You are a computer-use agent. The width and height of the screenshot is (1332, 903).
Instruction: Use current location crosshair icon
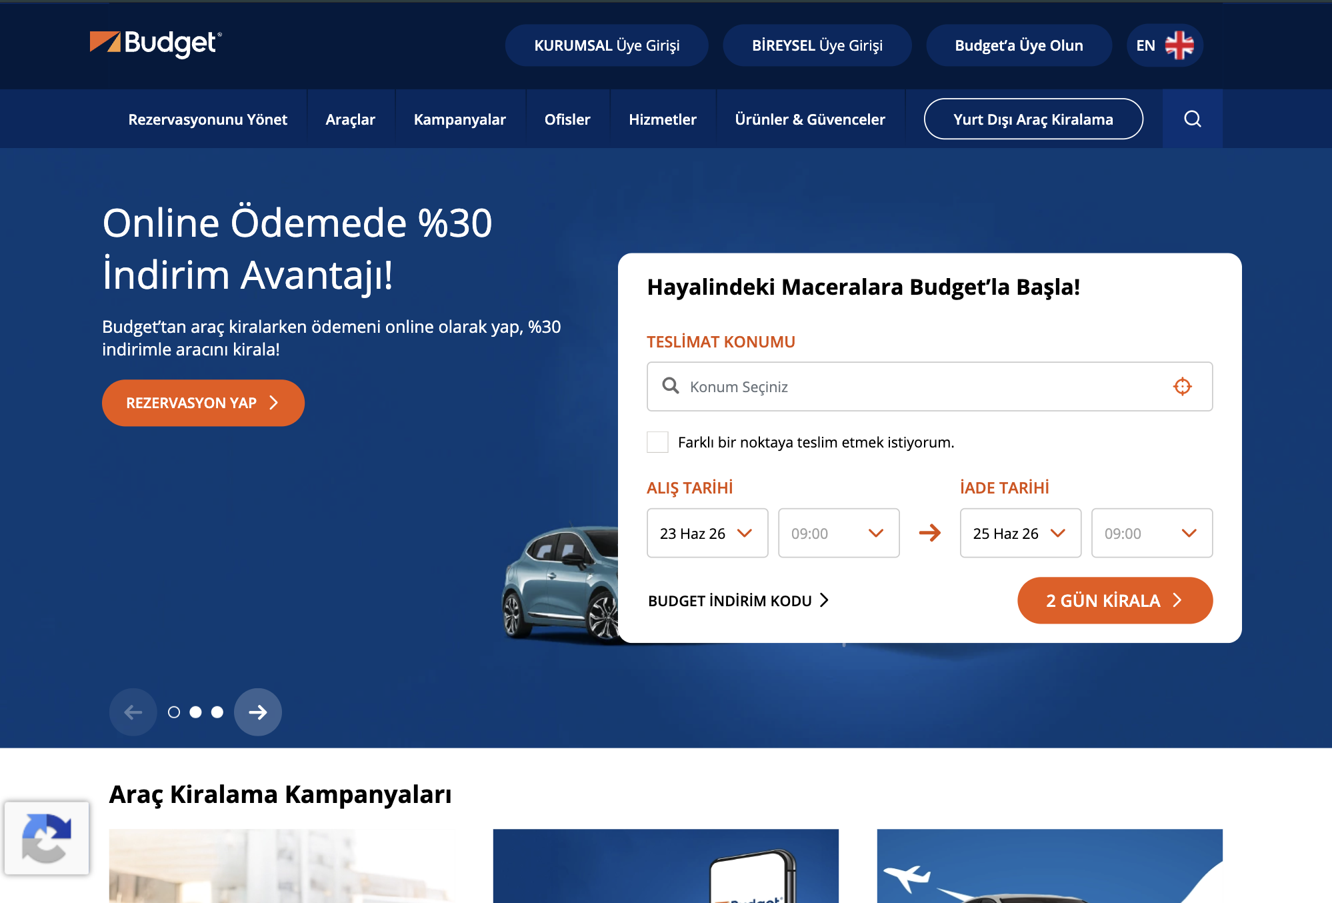pyautogui.click(x=1182, y=386)
